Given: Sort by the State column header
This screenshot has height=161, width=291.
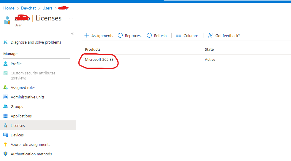Looking at the screenshot, I should point(209,49).
